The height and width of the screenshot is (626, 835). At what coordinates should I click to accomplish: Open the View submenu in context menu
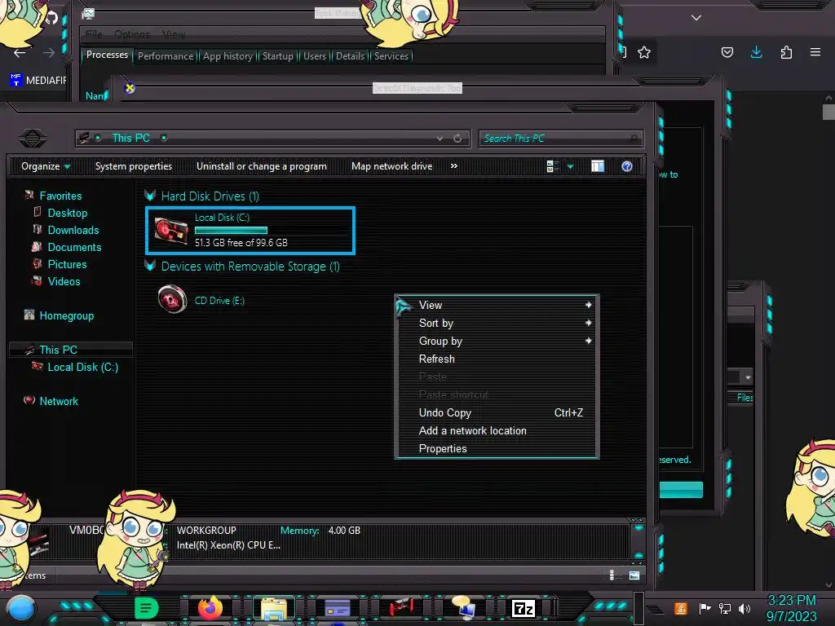click(x=497, y=305)
